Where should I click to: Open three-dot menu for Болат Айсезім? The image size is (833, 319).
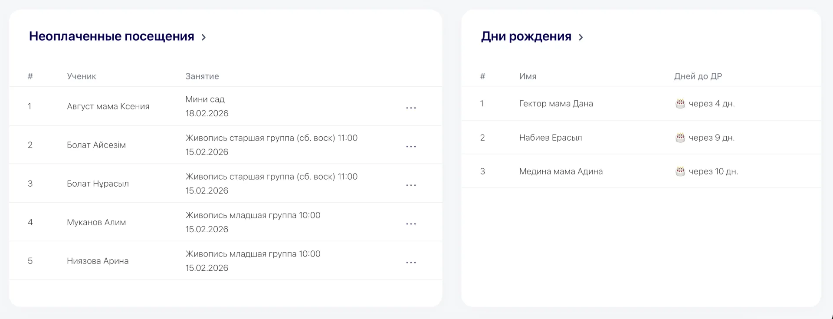[x=411, y=146]
